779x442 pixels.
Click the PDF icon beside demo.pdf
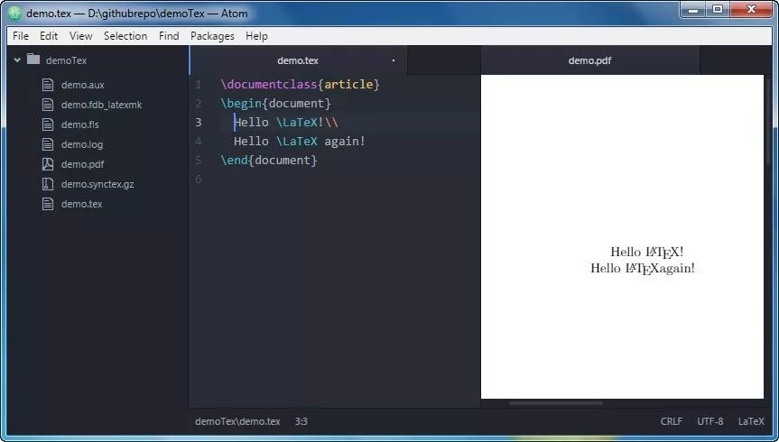[48, 164]
